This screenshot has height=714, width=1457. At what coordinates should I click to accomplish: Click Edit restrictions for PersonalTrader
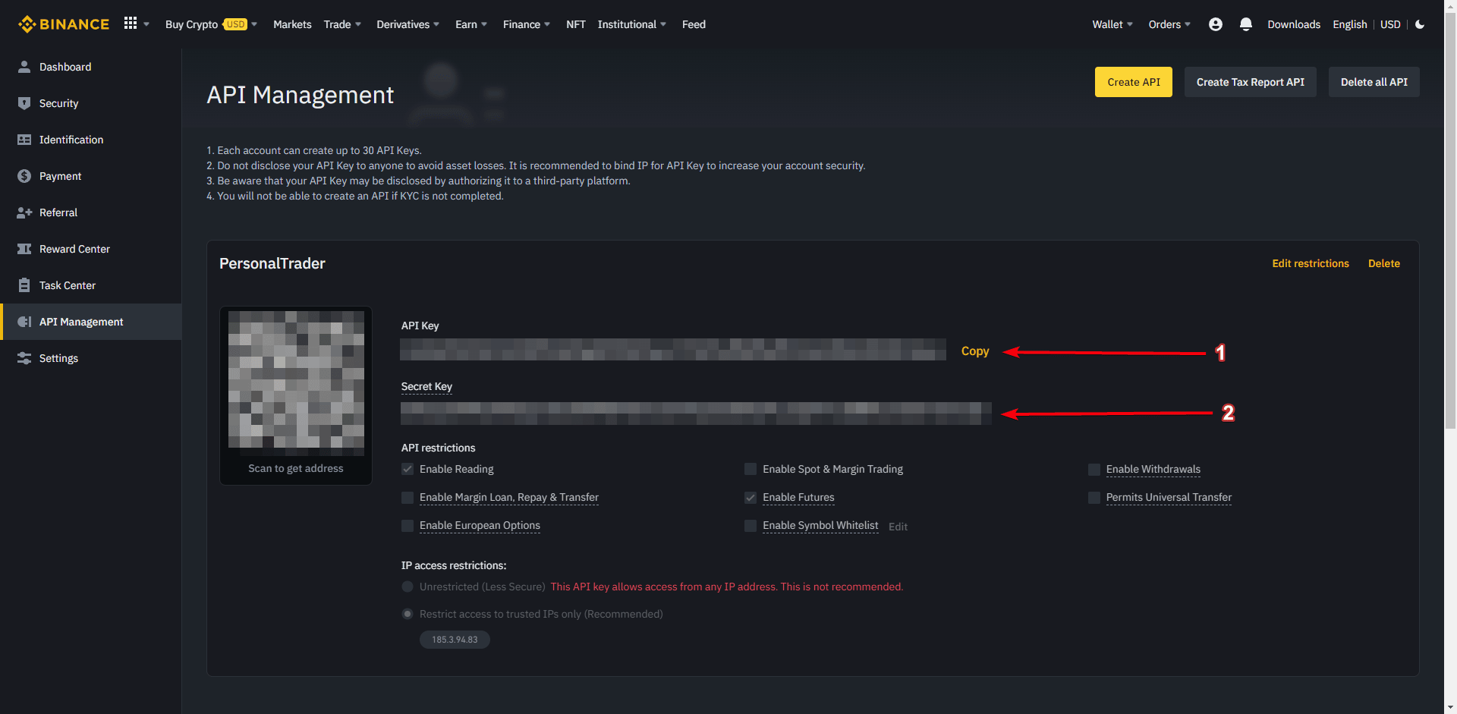coord(1310,263)
